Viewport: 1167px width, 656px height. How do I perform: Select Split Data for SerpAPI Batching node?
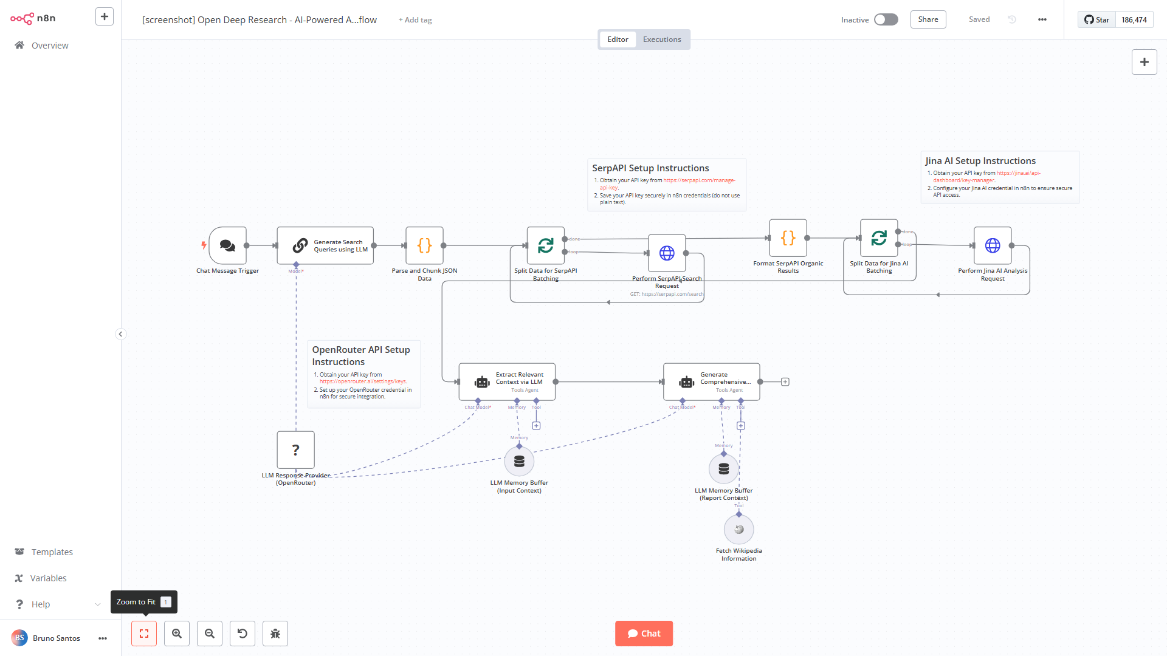coord(546,245)
